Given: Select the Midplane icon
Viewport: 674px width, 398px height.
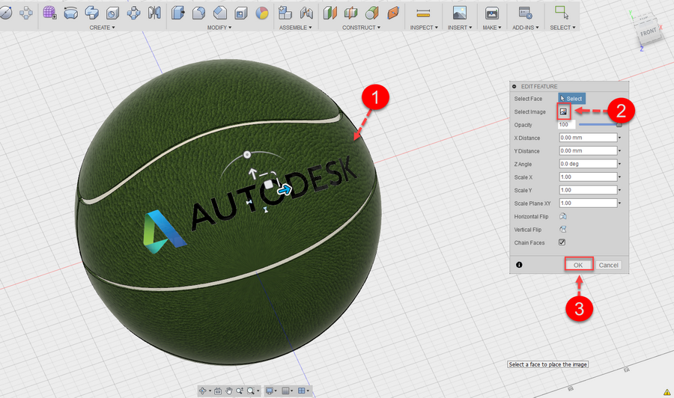Looking at the screenshot, I should (x=350, y=13).
